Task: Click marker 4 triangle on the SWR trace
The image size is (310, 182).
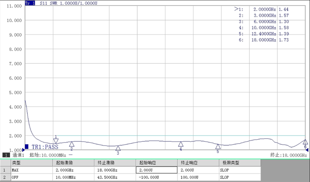Action: pyautogui.click(x=181, y=144)
